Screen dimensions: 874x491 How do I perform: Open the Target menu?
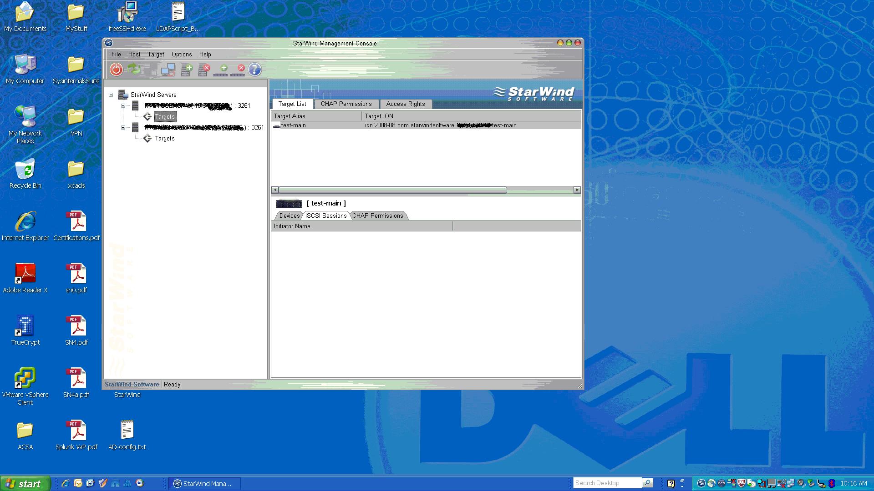pyautogui.click(x=156, y=54)
